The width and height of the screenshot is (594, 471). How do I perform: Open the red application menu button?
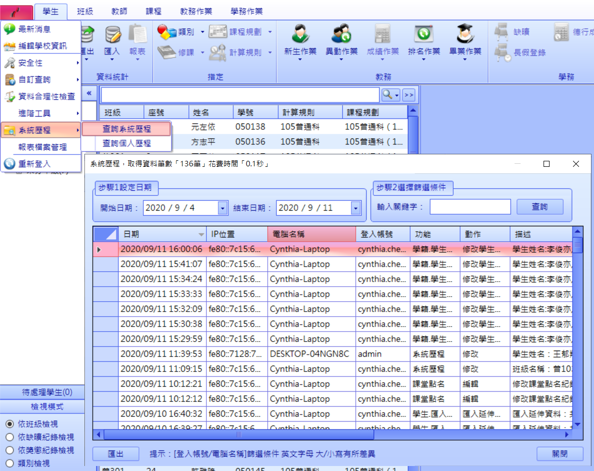pos(16,11)
